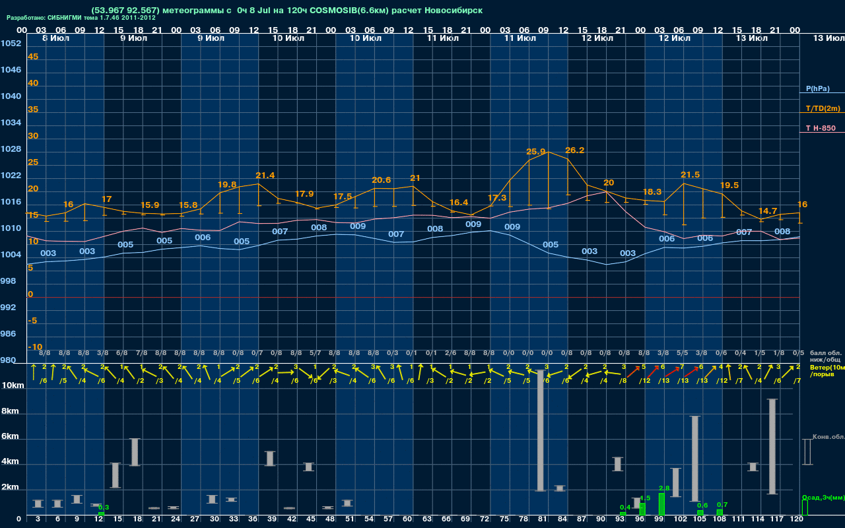Click the Ветер(10м) /порыв legend label
845x528 pixels.
(x=827, y=370)
